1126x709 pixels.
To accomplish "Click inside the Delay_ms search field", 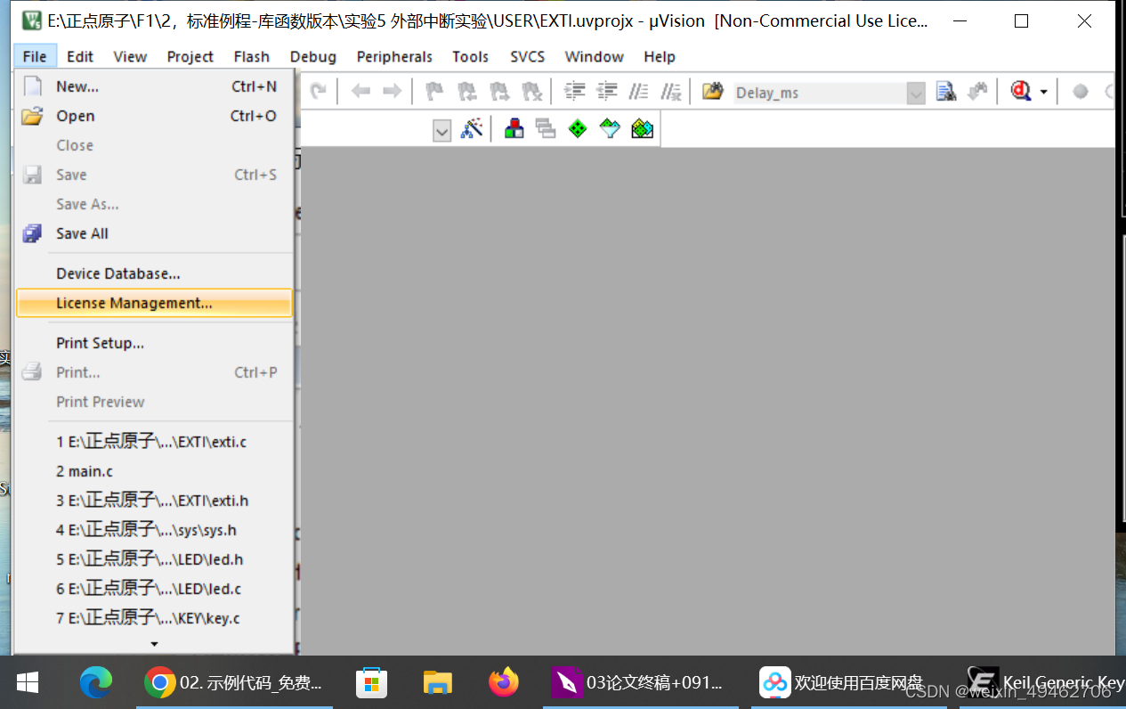I will (819, 92).
